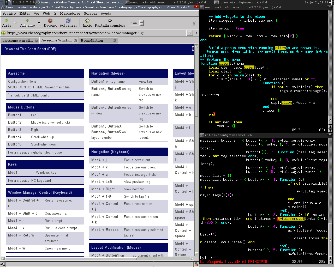Click the menu.lua.in VIM scrollbar down arrow

[330, 130]
